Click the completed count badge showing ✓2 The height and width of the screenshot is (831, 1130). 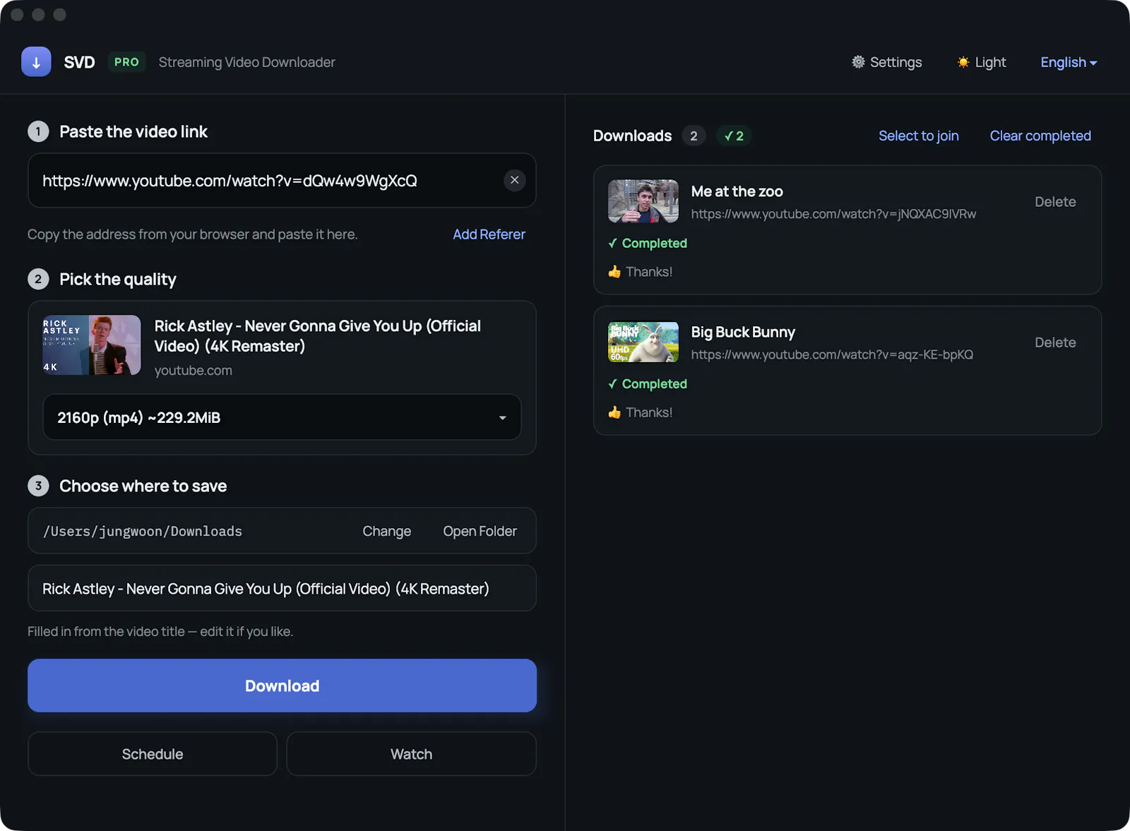click(734, 136)
